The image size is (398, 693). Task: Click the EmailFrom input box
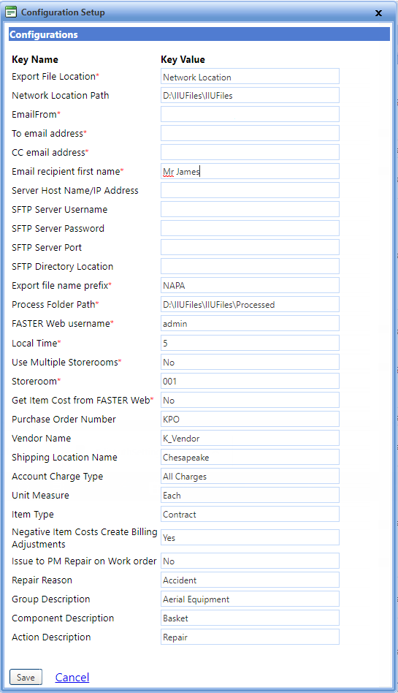pos(250,114)
